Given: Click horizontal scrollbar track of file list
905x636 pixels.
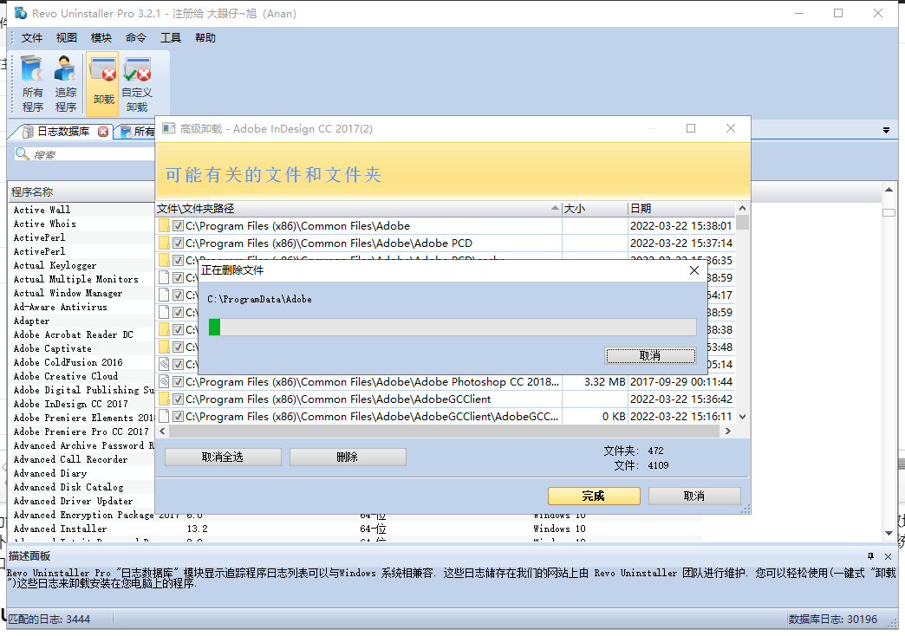Looking at the screenshot, I should [x=445, y=432].
